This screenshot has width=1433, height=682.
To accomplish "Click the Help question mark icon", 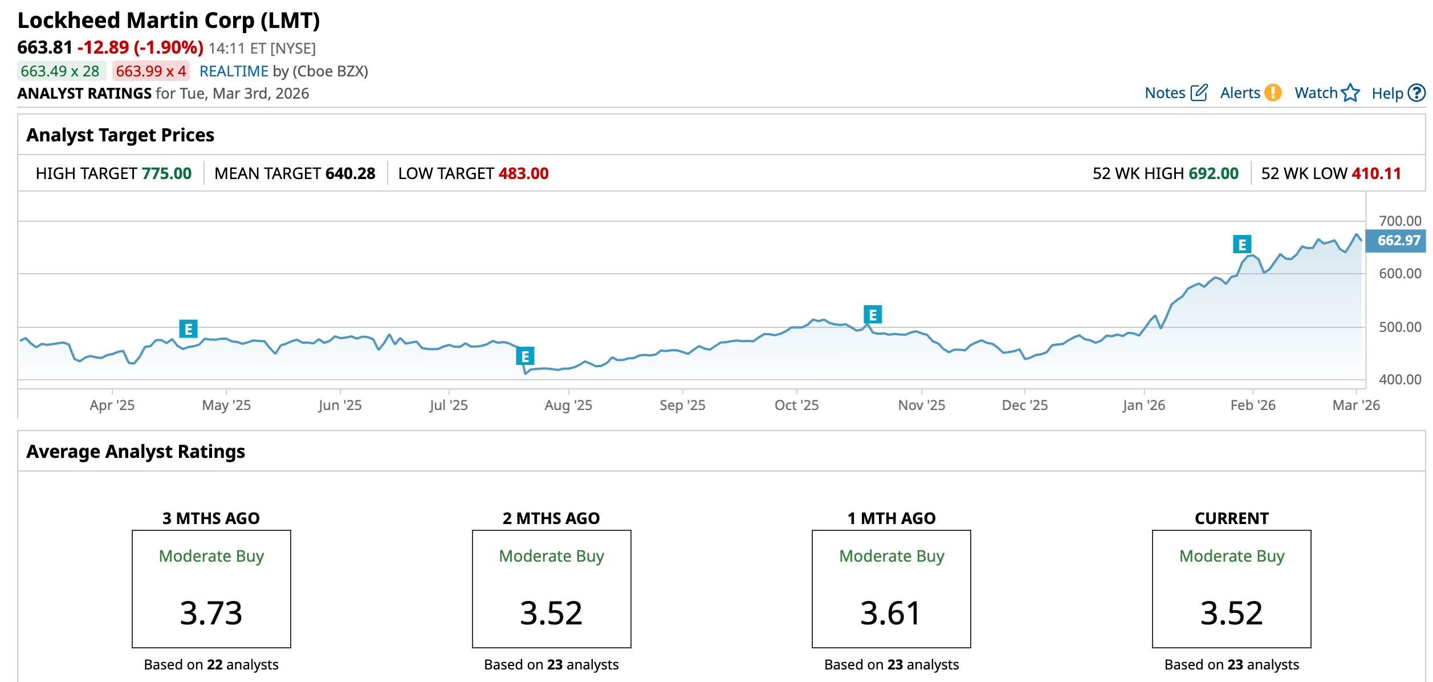I will [1416, 92].
